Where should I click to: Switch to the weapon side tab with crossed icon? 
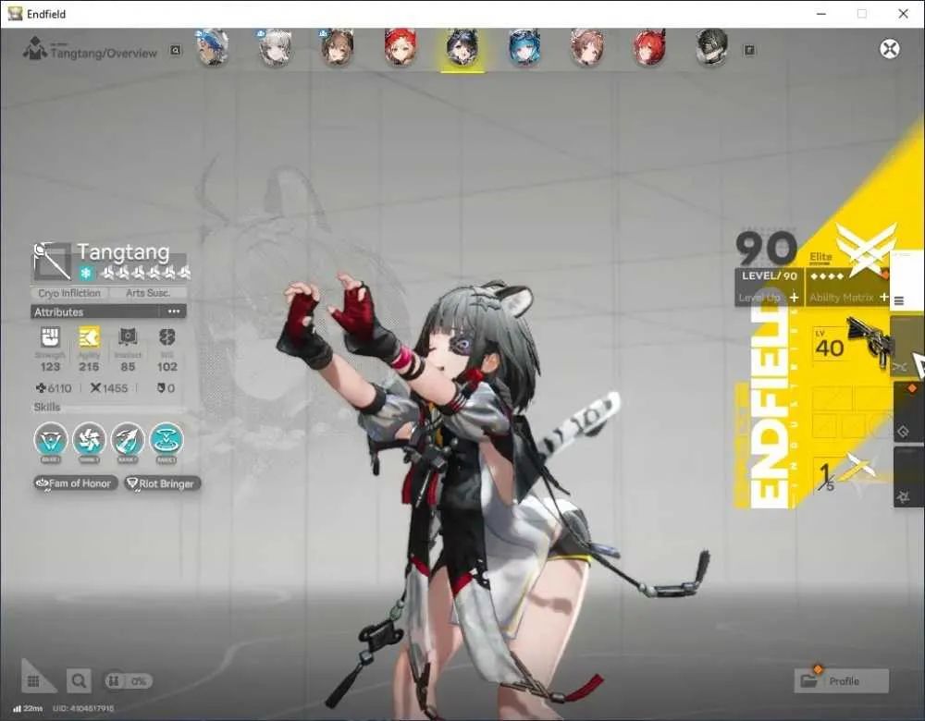(906, 348)
